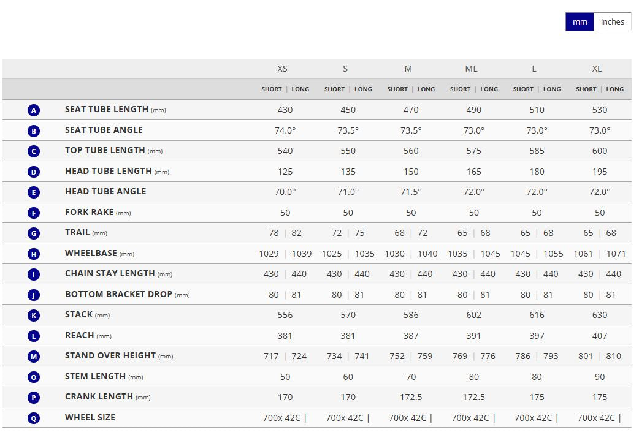Click the D badge for Head Tube Length
The image size is (639, 435).
34,172
